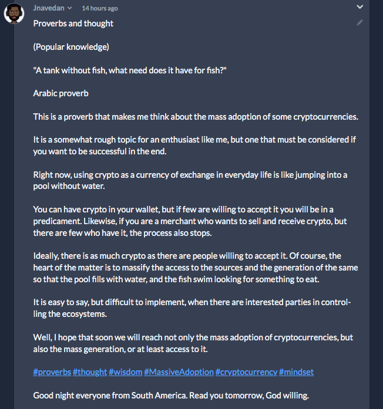Screen dimensions: 383x409
Task: Open the '14 hours ago' timestamp link
Action: click(100, 8)
